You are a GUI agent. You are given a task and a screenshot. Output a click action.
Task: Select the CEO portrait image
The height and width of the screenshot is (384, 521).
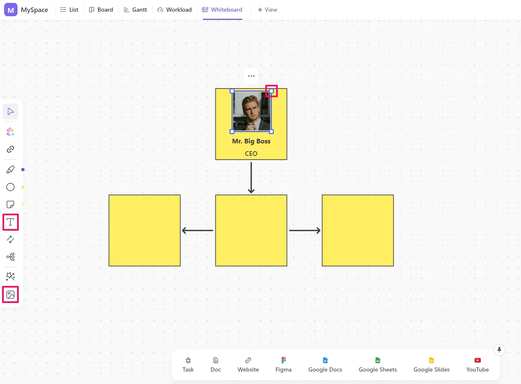pyautogui.click(x=252, y=111)
